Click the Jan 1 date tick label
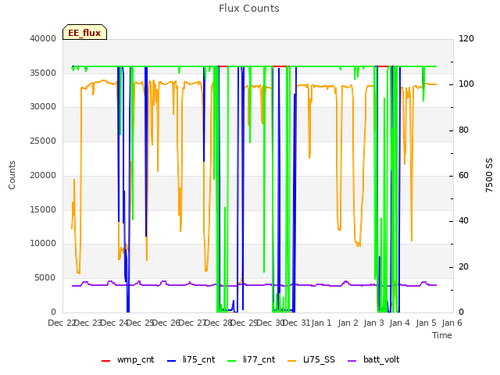This screenshot has height=375, width=500. [x=321, y=323]
